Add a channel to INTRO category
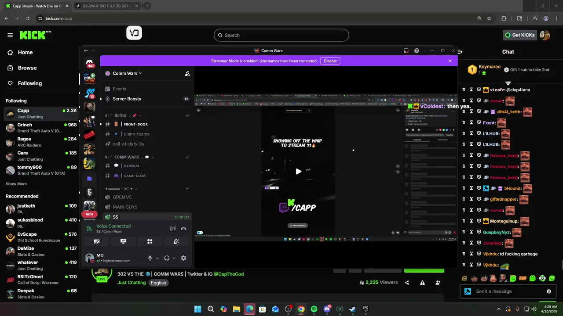This screenshot has width=563, height=316. point(187,115)
